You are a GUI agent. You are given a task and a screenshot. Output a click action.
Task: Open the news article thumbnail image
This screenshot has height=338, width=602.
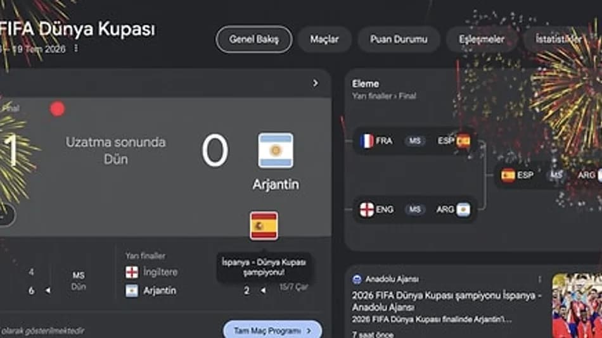pos(577,306)
